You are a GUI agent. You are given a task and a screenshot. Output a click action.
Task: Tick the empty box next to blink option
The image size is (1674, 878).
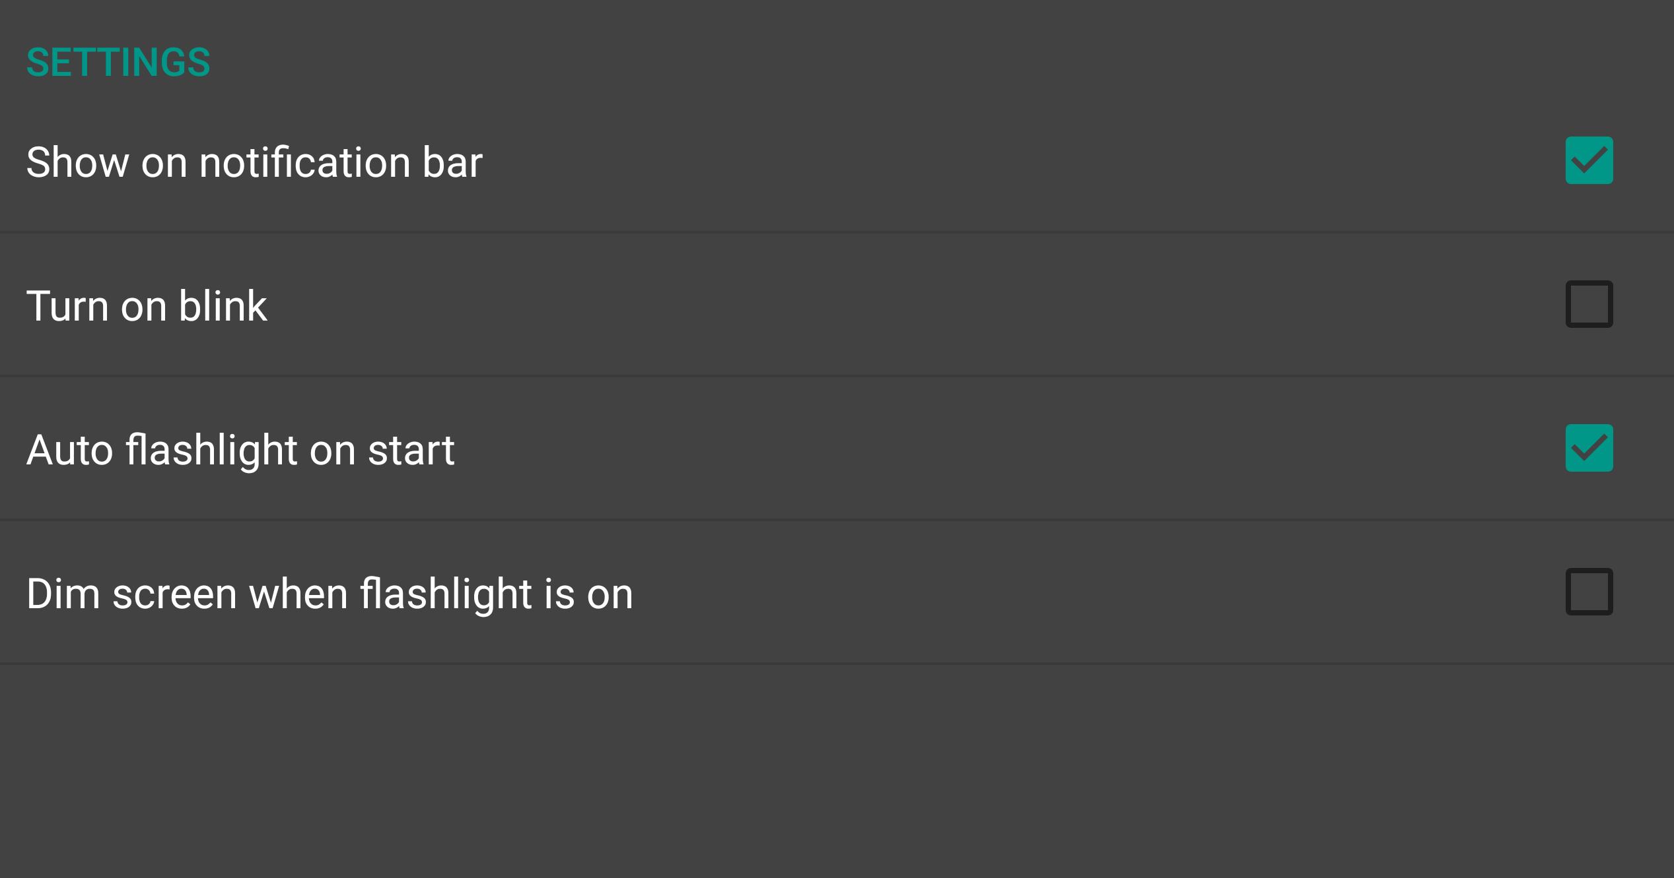coord(1589,304)
